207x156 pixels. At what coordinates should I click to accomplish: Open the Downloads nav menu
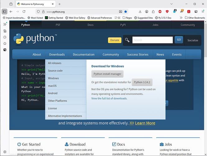(57, 55)
